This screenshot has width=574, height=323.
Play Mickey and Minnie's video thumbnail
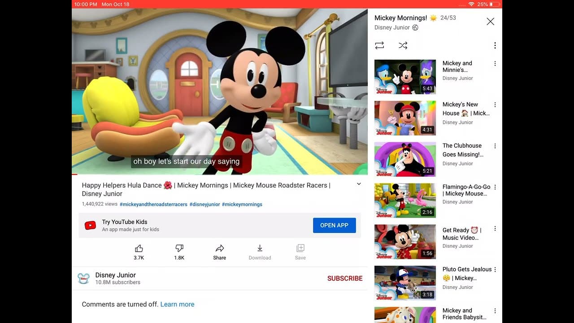coord(405,77)
